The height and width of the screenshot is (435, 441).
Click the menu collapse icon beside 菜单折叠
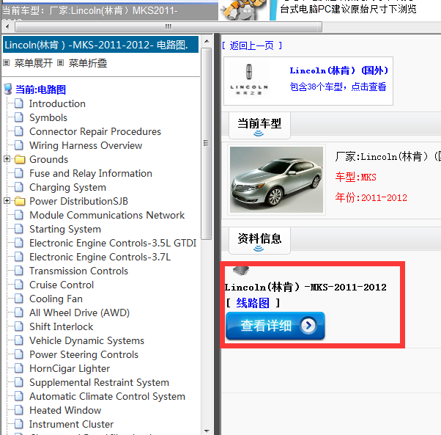[60, 63]
